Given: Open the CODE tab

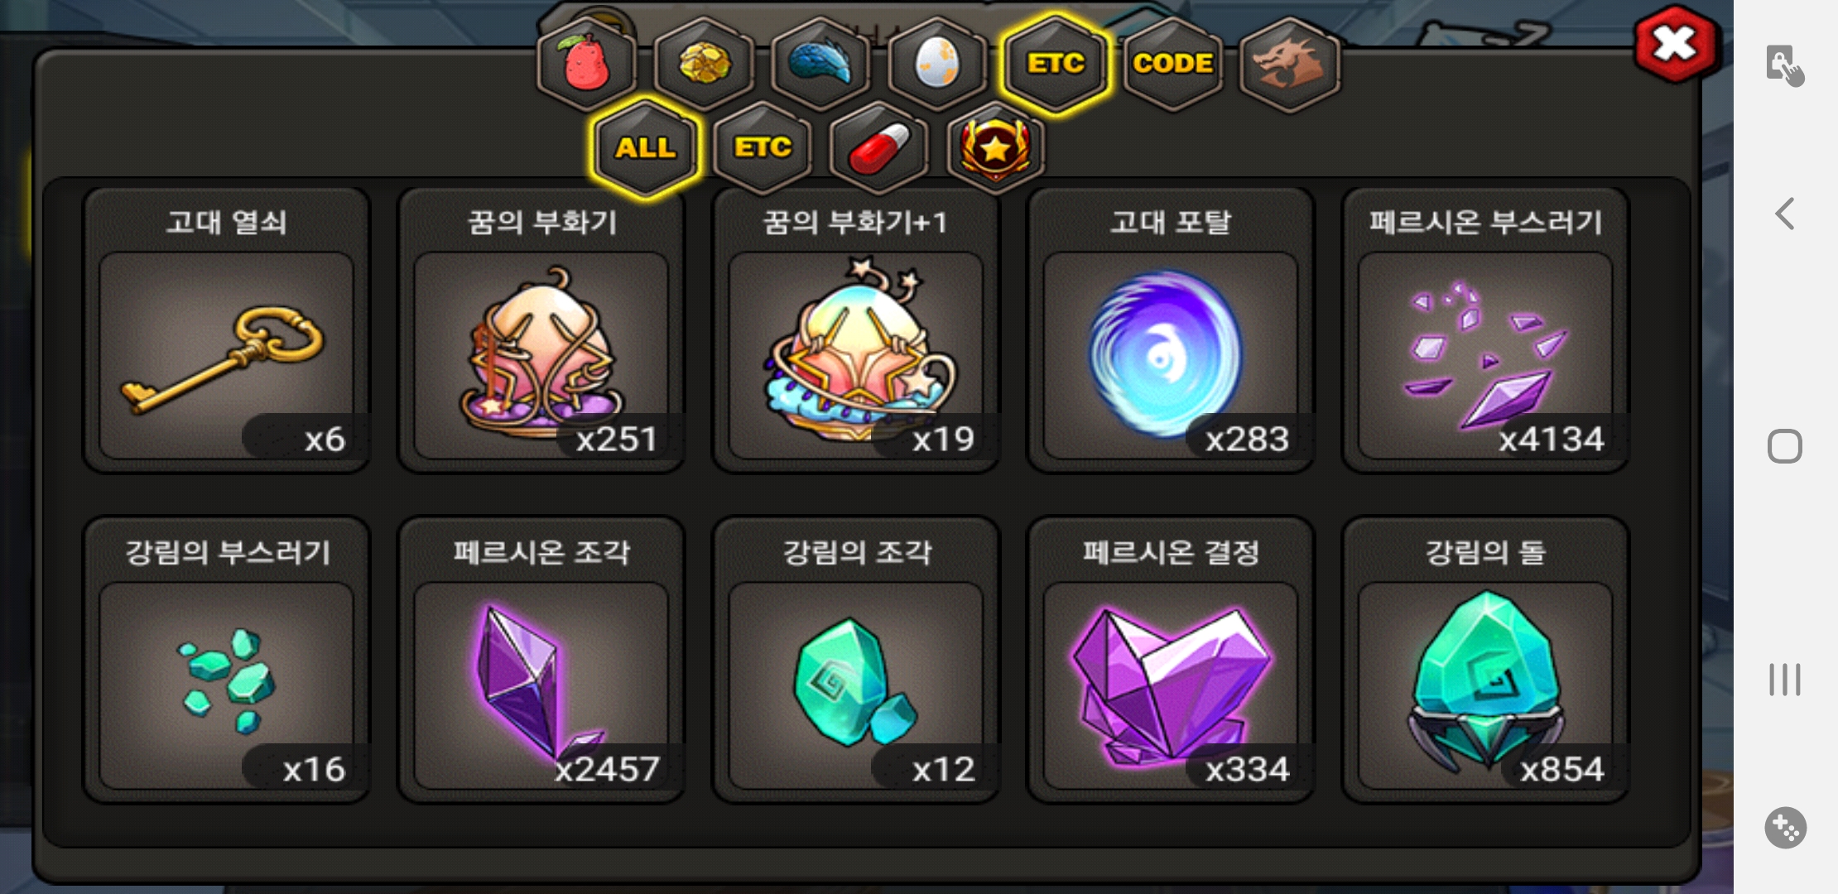Looking at the screenshot, I should pyautogui.click(x=1172, y=64).
